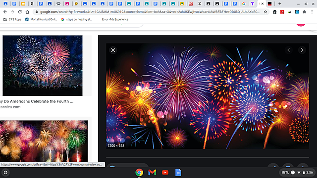This screenshot has width=317, height=178.
Task: Open the Britannica night-sky fireworks thumbnail
Action: (x=43, y=66)
